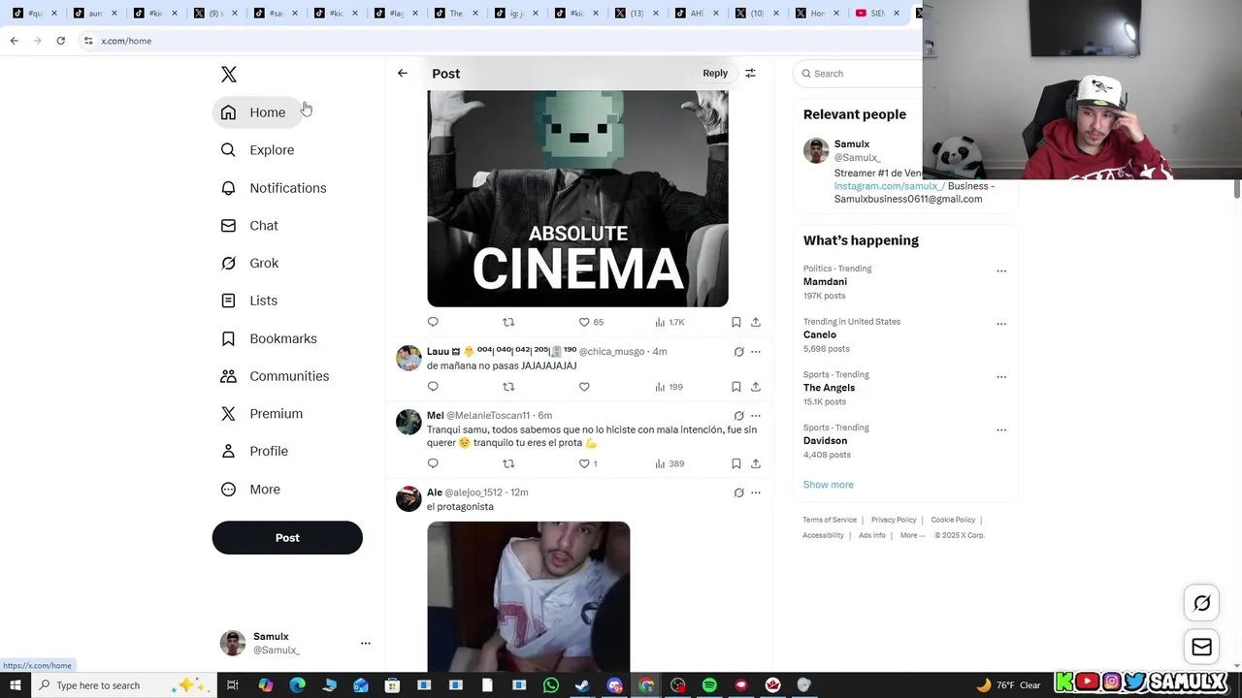The image size is (1242, 698).
Task: Open Spotify from the taskbar
Action: (x=709, y=685)
